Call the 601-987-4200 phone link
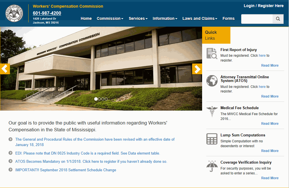This screenshot has width=289, height=188. [47, 13]
